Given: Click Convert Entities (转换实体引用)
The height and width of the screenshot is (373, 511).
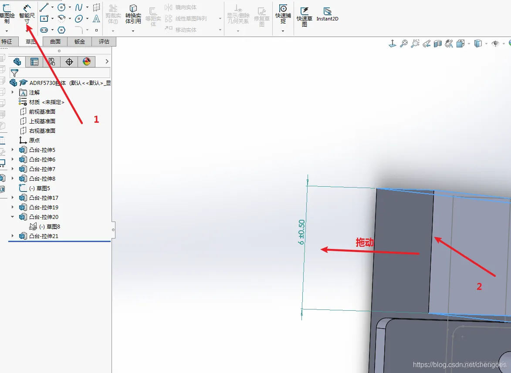Looking at the screenshot, I should [133, 14].
